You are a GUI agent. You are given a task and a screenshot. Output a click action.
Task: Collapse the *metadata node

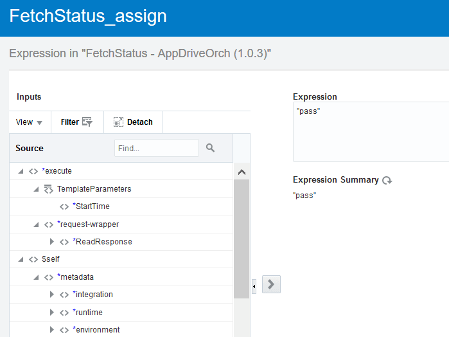pos(36,277)
